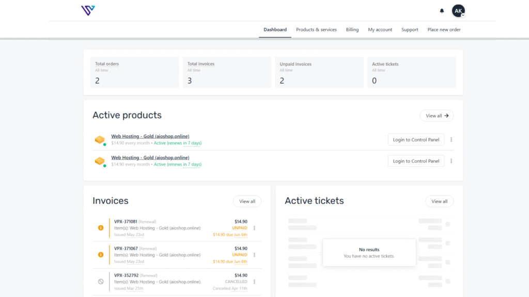529x297 pixels.
Task: Open the Web Hosting - Gold (aioshop.online) product link
Action: tap(150, 136)
